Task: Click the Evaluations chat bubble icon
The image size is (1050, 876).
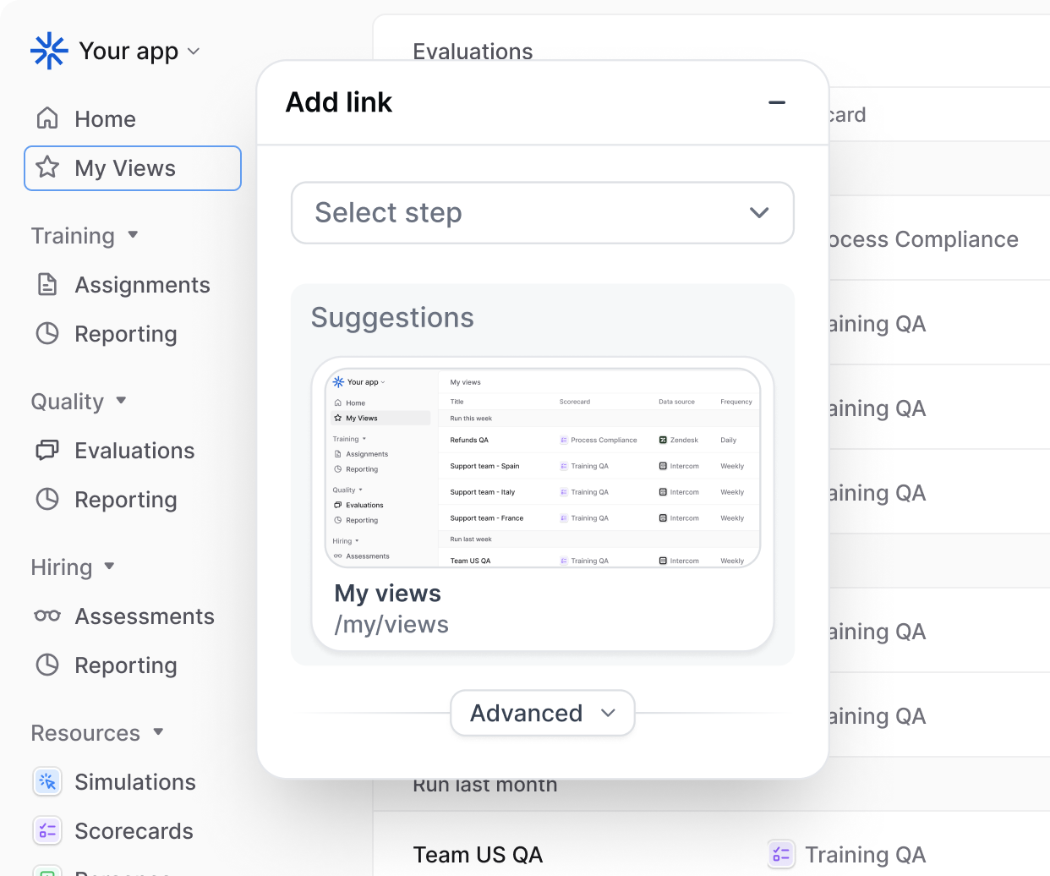Action: click(x=47, y=450)
